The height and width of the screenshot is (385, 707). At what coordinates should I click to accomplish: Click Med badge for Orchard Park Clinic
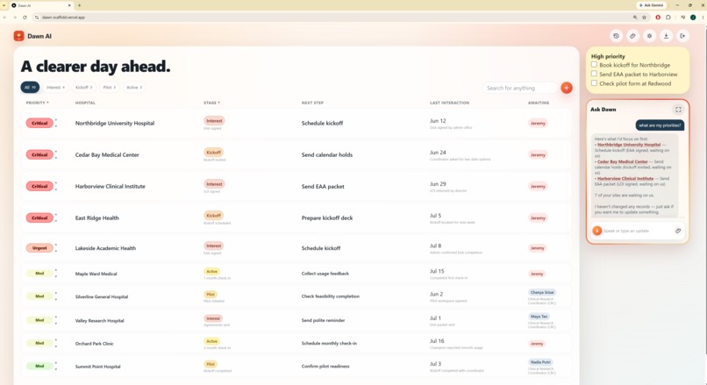(39, 343)
